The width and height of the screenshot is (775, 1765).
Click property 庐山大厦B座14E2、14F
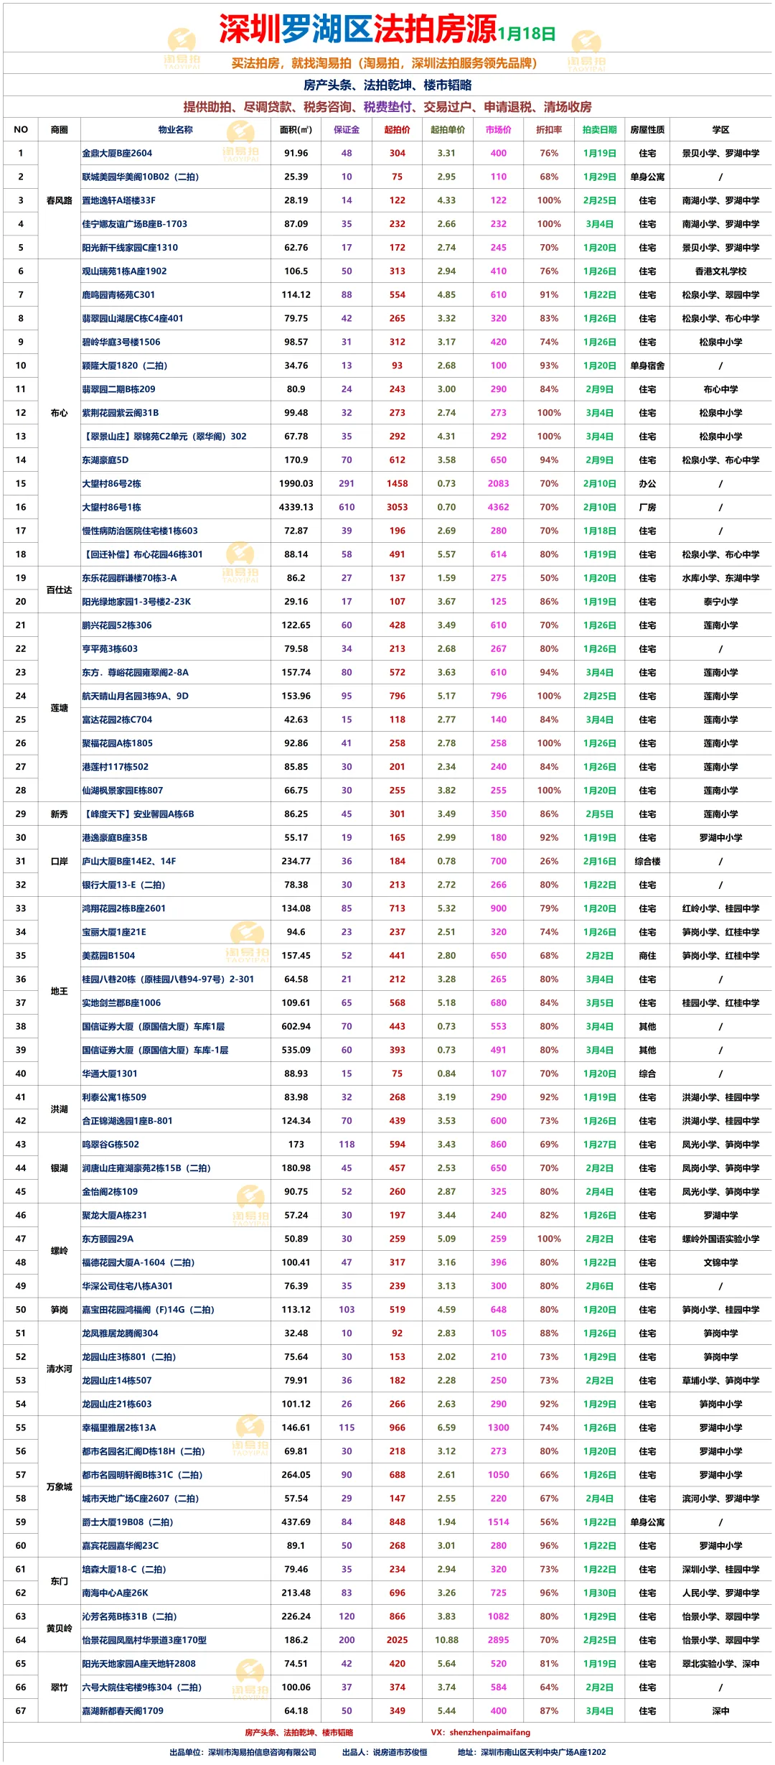(x=129, y=861)
